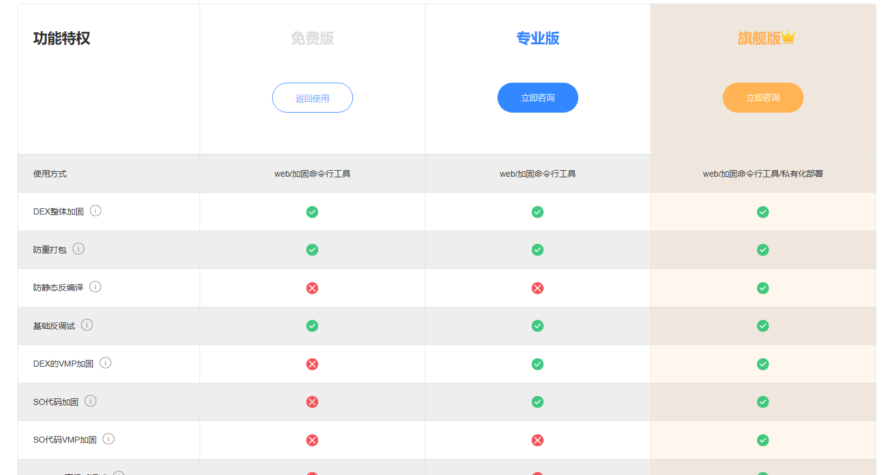This screenshot has width=887, height=475.
Task: Click the DEX整体加固 feature label
Action: pyautogui.click(x=59, y=212)
